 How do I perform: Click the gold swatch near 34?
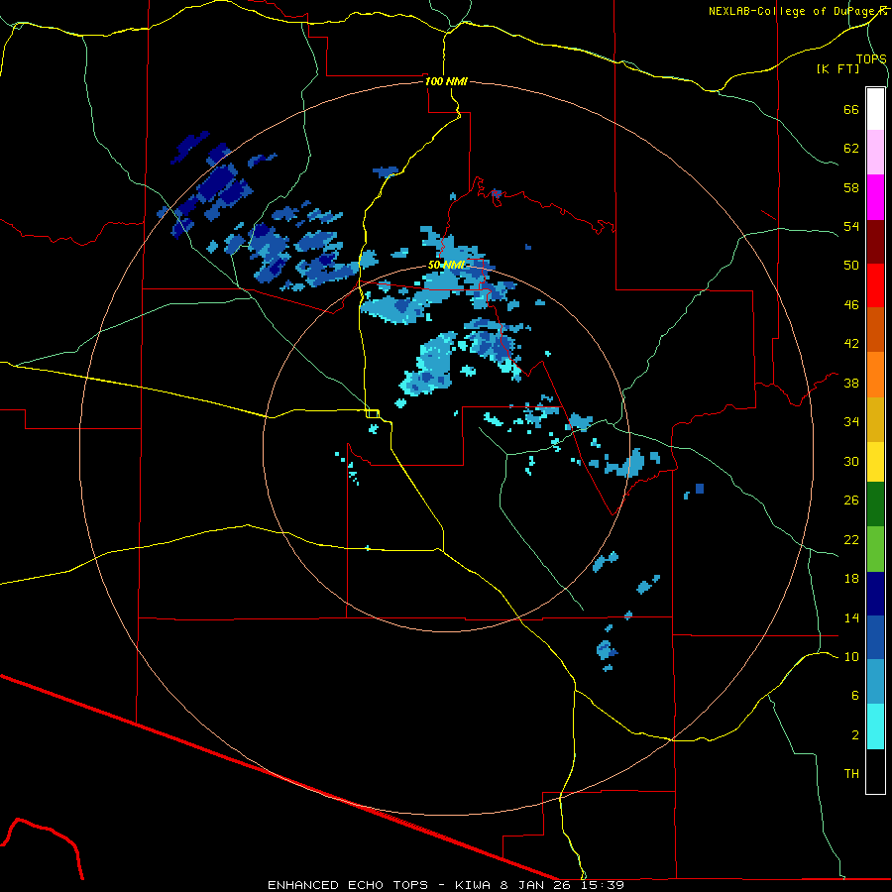click(875, 419)
